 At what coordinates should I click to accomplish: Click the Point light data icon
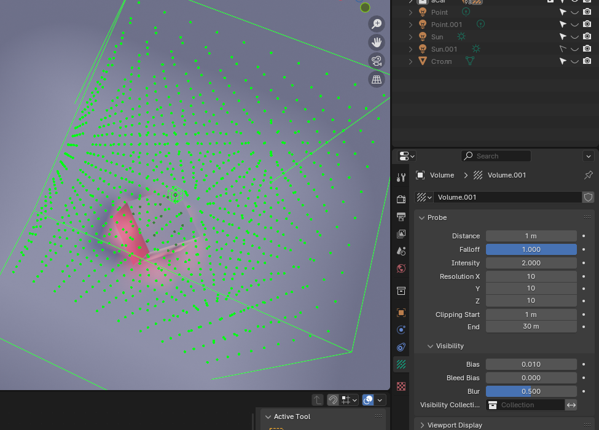pos(466,12)
